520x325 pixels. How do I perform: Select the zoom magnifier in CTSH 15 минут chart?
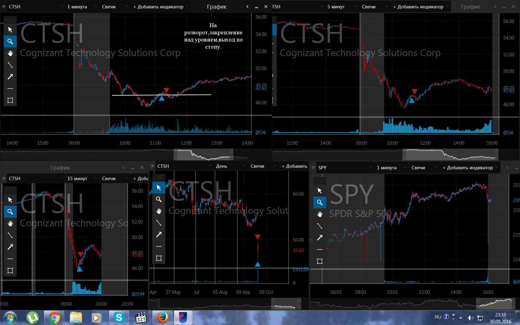click(10, 212)
